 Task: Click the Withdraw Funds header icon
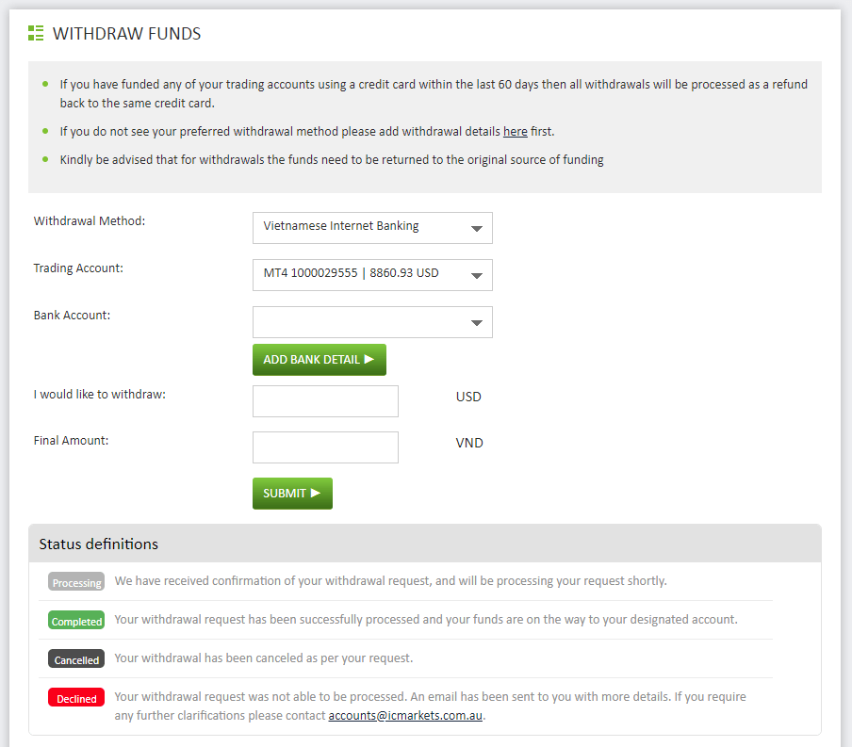pos(37,34)
